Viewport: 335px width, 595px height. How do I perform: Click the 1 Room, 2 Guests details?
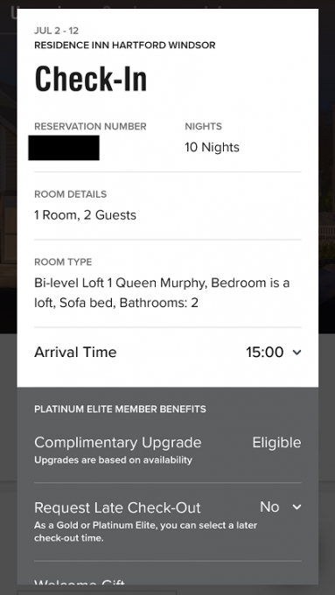point(85,215)
